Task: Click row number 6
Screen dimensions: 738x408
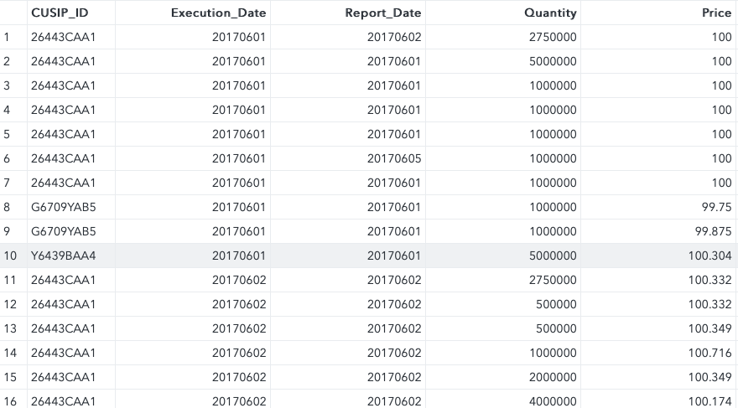Action: point(8,159)
